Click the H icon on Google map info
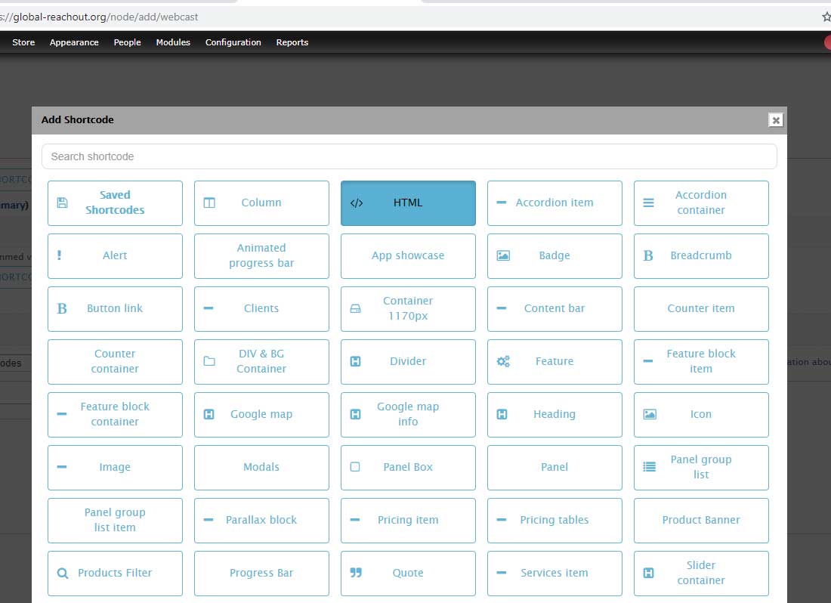831x603 pixels. (x=356, y=414)
